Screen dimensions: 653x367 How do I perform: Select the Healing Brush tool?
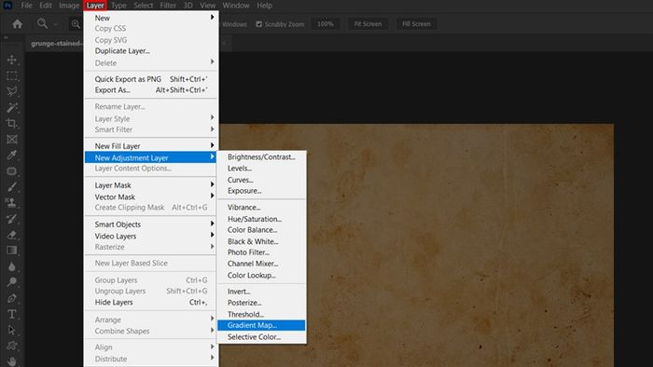(x=11, y=171)
